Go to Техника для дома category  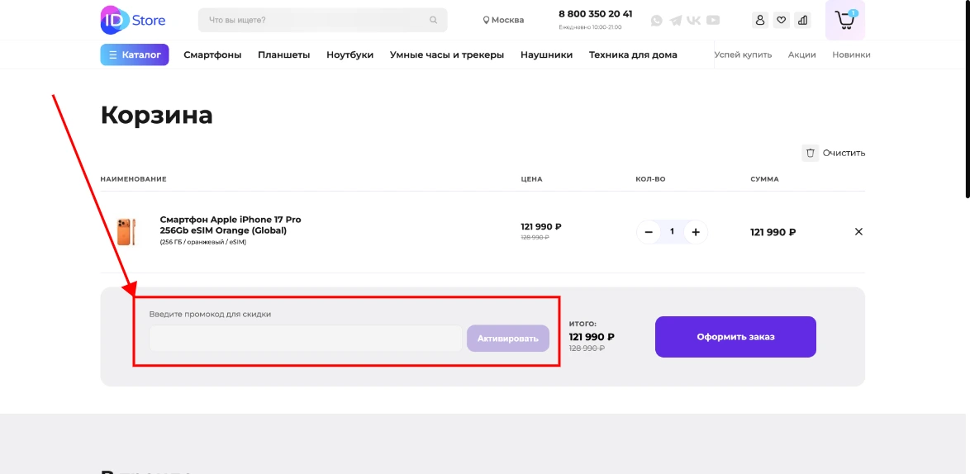(633, 55)
